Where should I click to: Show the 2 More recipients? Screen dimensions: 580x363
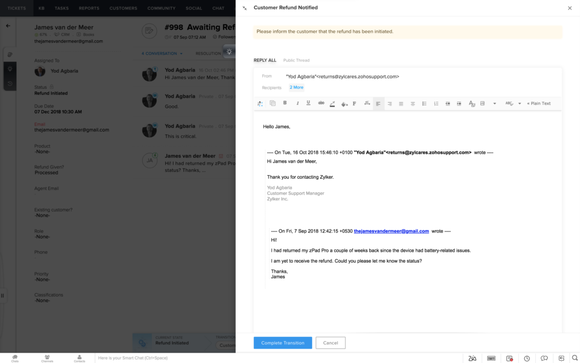pos(296,87)
